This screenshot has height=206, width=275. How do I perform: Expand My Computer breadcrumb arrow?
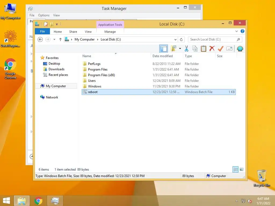click(98, 39)
